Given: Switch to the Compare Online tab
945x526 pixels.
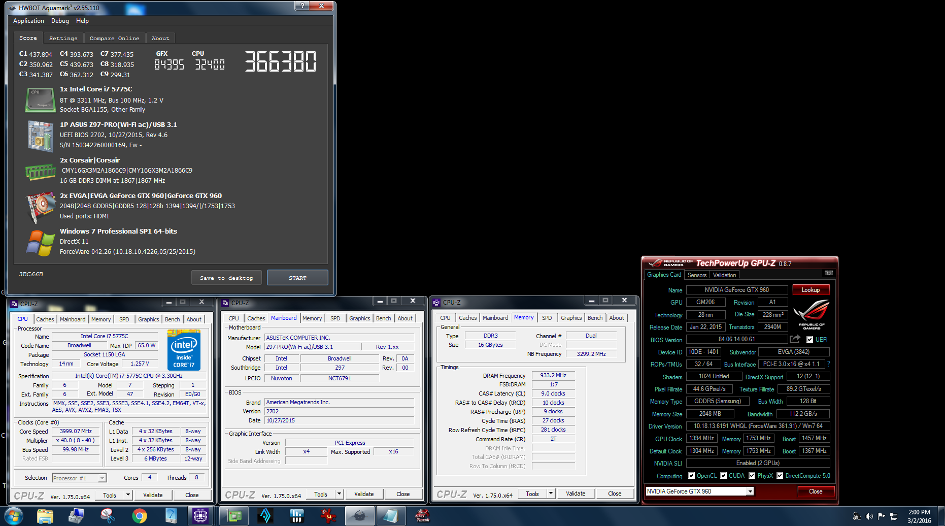Looking at the screenshot, I should (114, 39).
